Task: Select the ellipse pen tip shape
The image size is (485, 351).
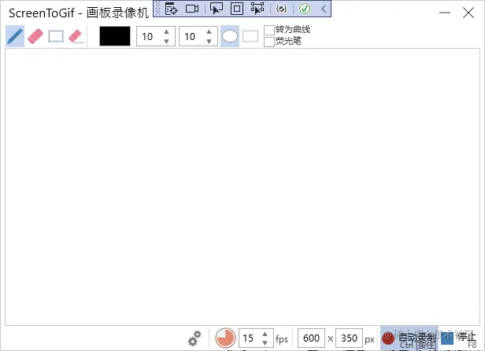Action: click(230, 36)
